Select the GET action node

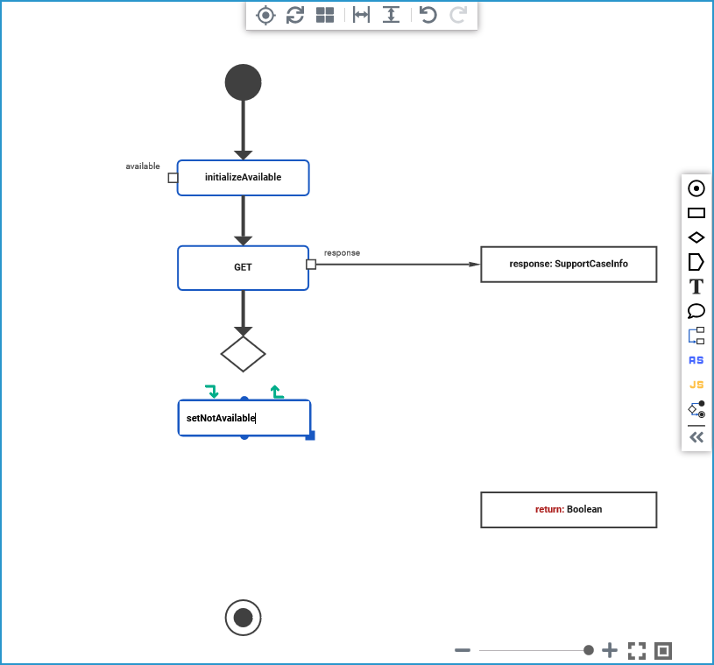click(x=244, y=268)
